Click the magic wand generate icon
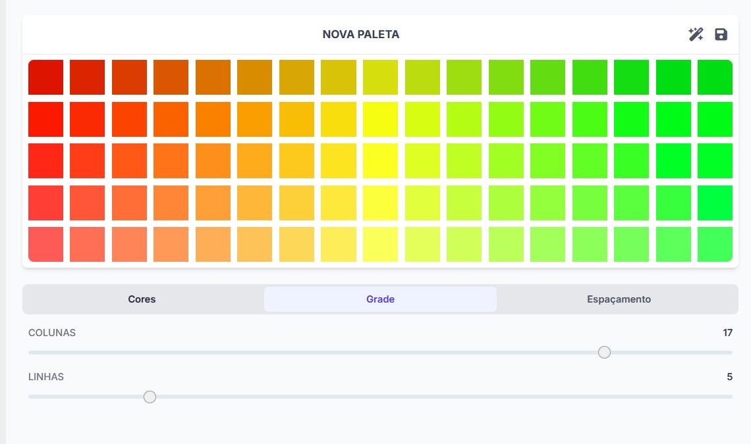 click(696, 34)
